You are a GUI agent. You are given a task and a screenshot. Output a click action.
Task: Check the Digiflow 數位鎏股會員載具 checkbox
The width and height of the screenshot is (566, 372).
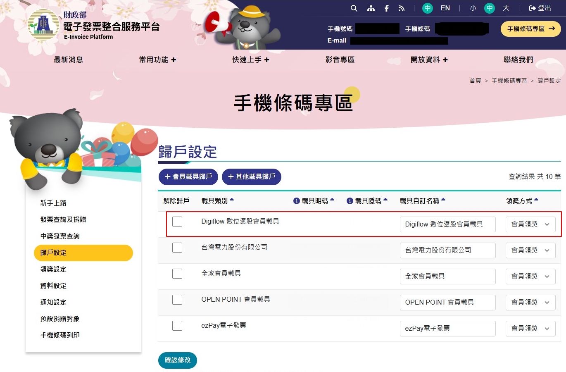[177, 222]
